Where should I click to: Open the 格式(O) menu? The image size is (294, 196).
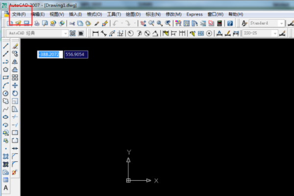(x=94, y=14)
